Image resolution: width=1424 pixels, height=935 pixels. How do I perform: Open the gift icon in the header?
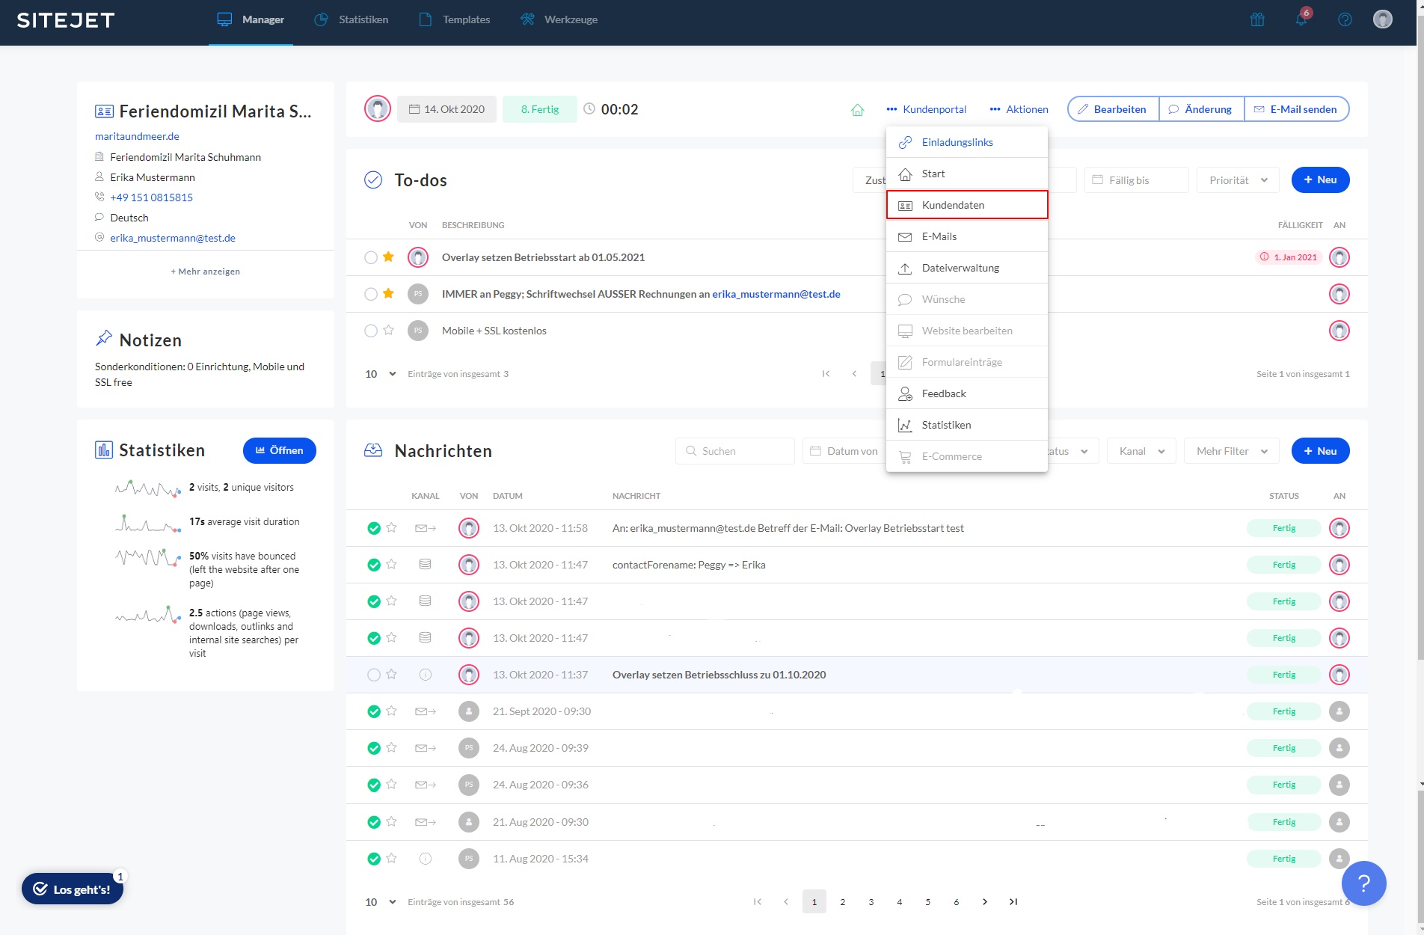[x=1257, y=19]
